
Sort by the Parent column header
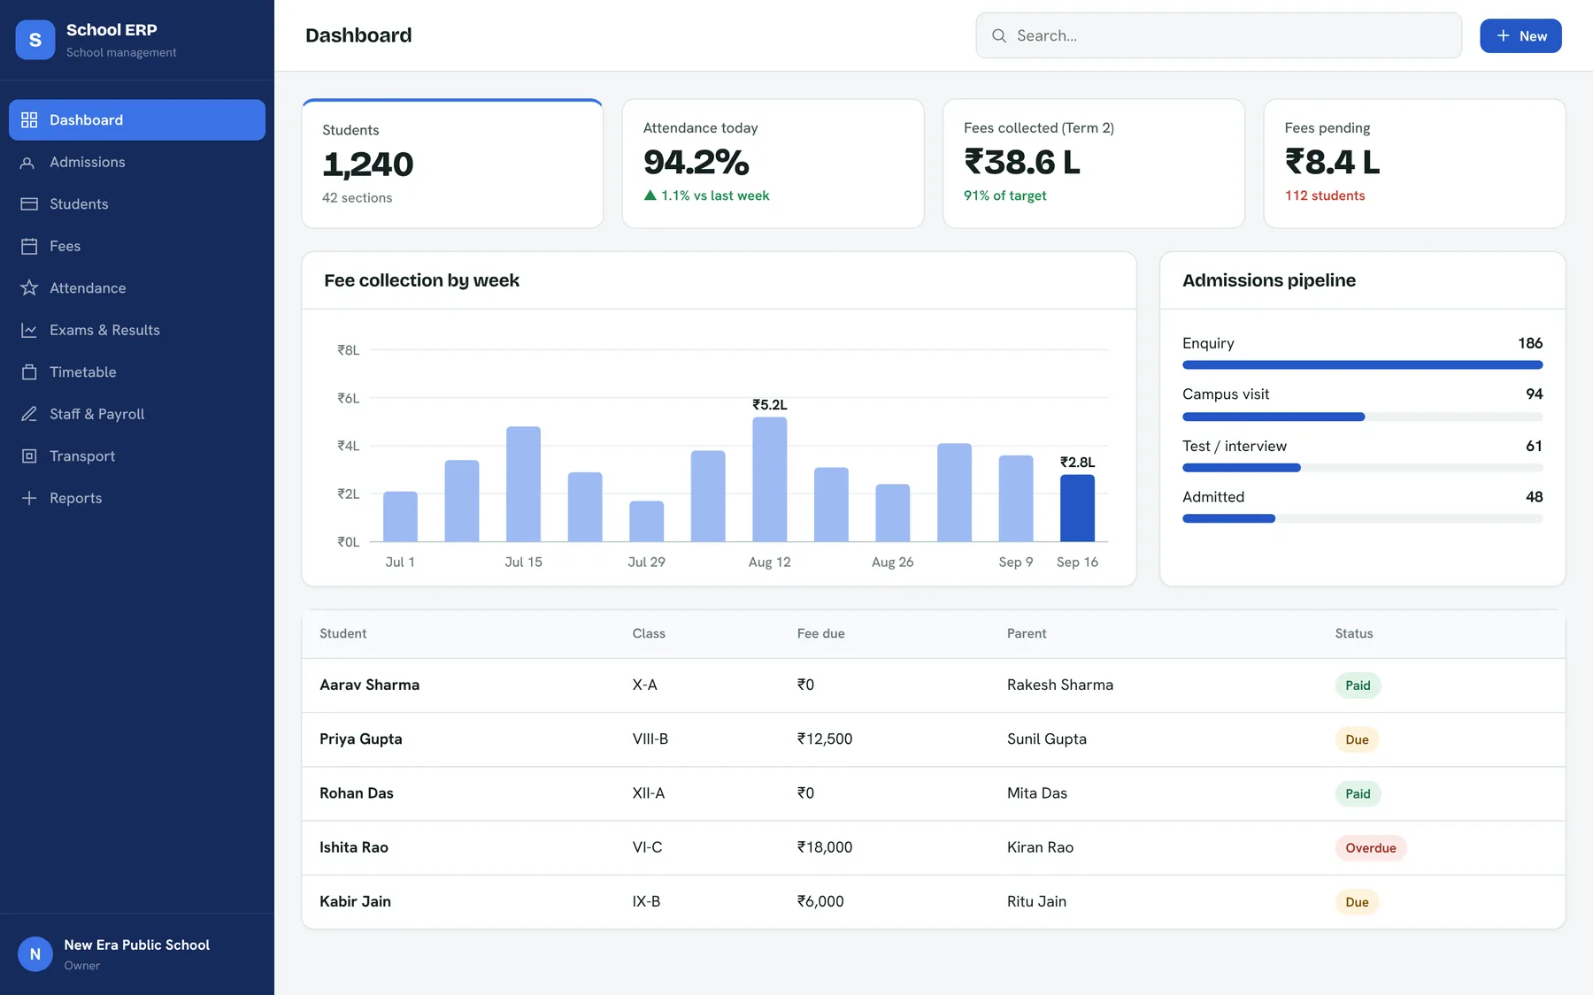pyautogui.click(x=1027, y=633)
